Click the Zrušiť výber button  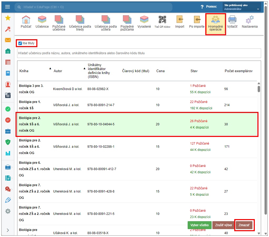coord(223,225)
